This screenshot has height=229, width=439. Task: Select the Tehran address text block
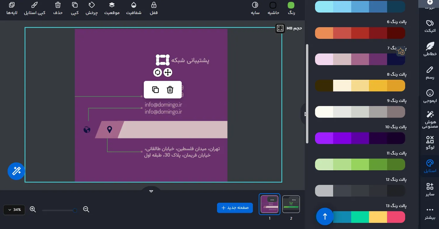pos(182,152)
